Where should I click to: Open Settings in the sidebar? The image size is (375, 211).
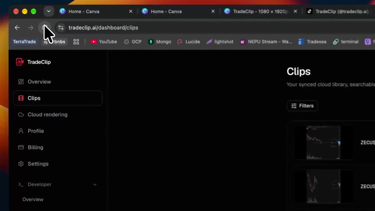pyautogui.click(x=38, y=164)
